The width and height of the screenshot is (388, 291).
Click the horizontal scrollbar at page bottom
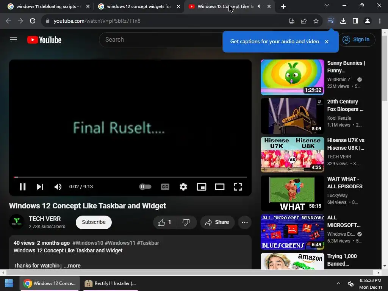189,272
